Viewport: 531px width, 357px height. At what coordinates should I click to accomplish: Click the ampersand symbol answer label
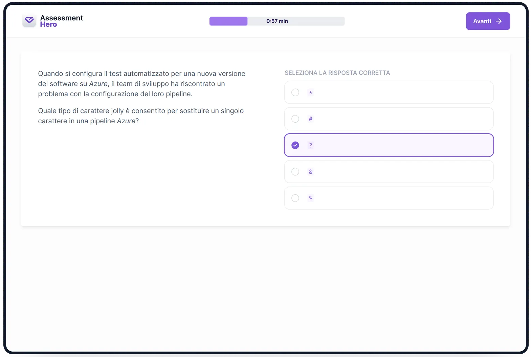coord(311,172)
